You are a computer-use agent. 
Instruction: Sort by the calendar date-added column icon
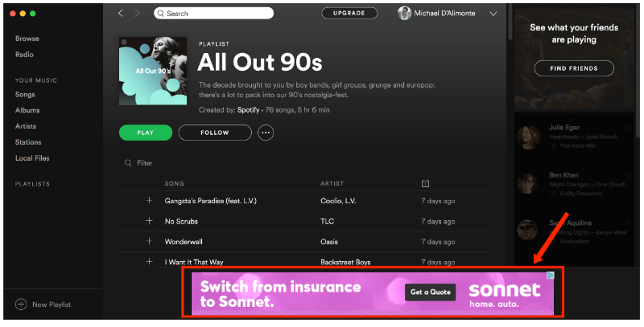425,183
